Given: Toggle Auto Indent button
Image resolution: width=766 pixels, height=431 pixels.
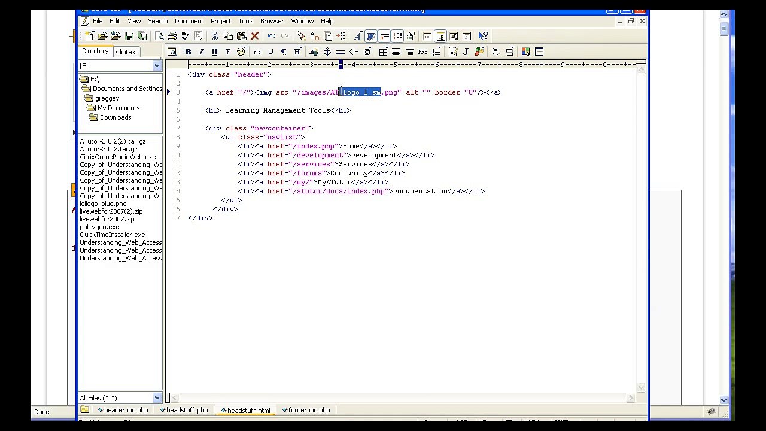Looking at the screenshot, I should (x=384, y=36).
